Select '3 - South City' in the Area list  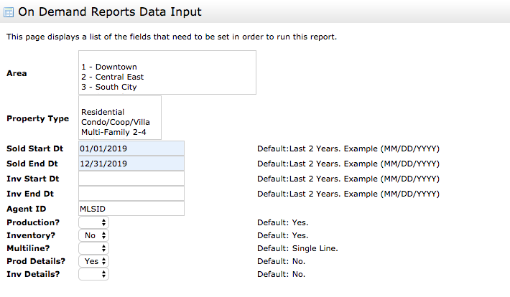point(109,87)
